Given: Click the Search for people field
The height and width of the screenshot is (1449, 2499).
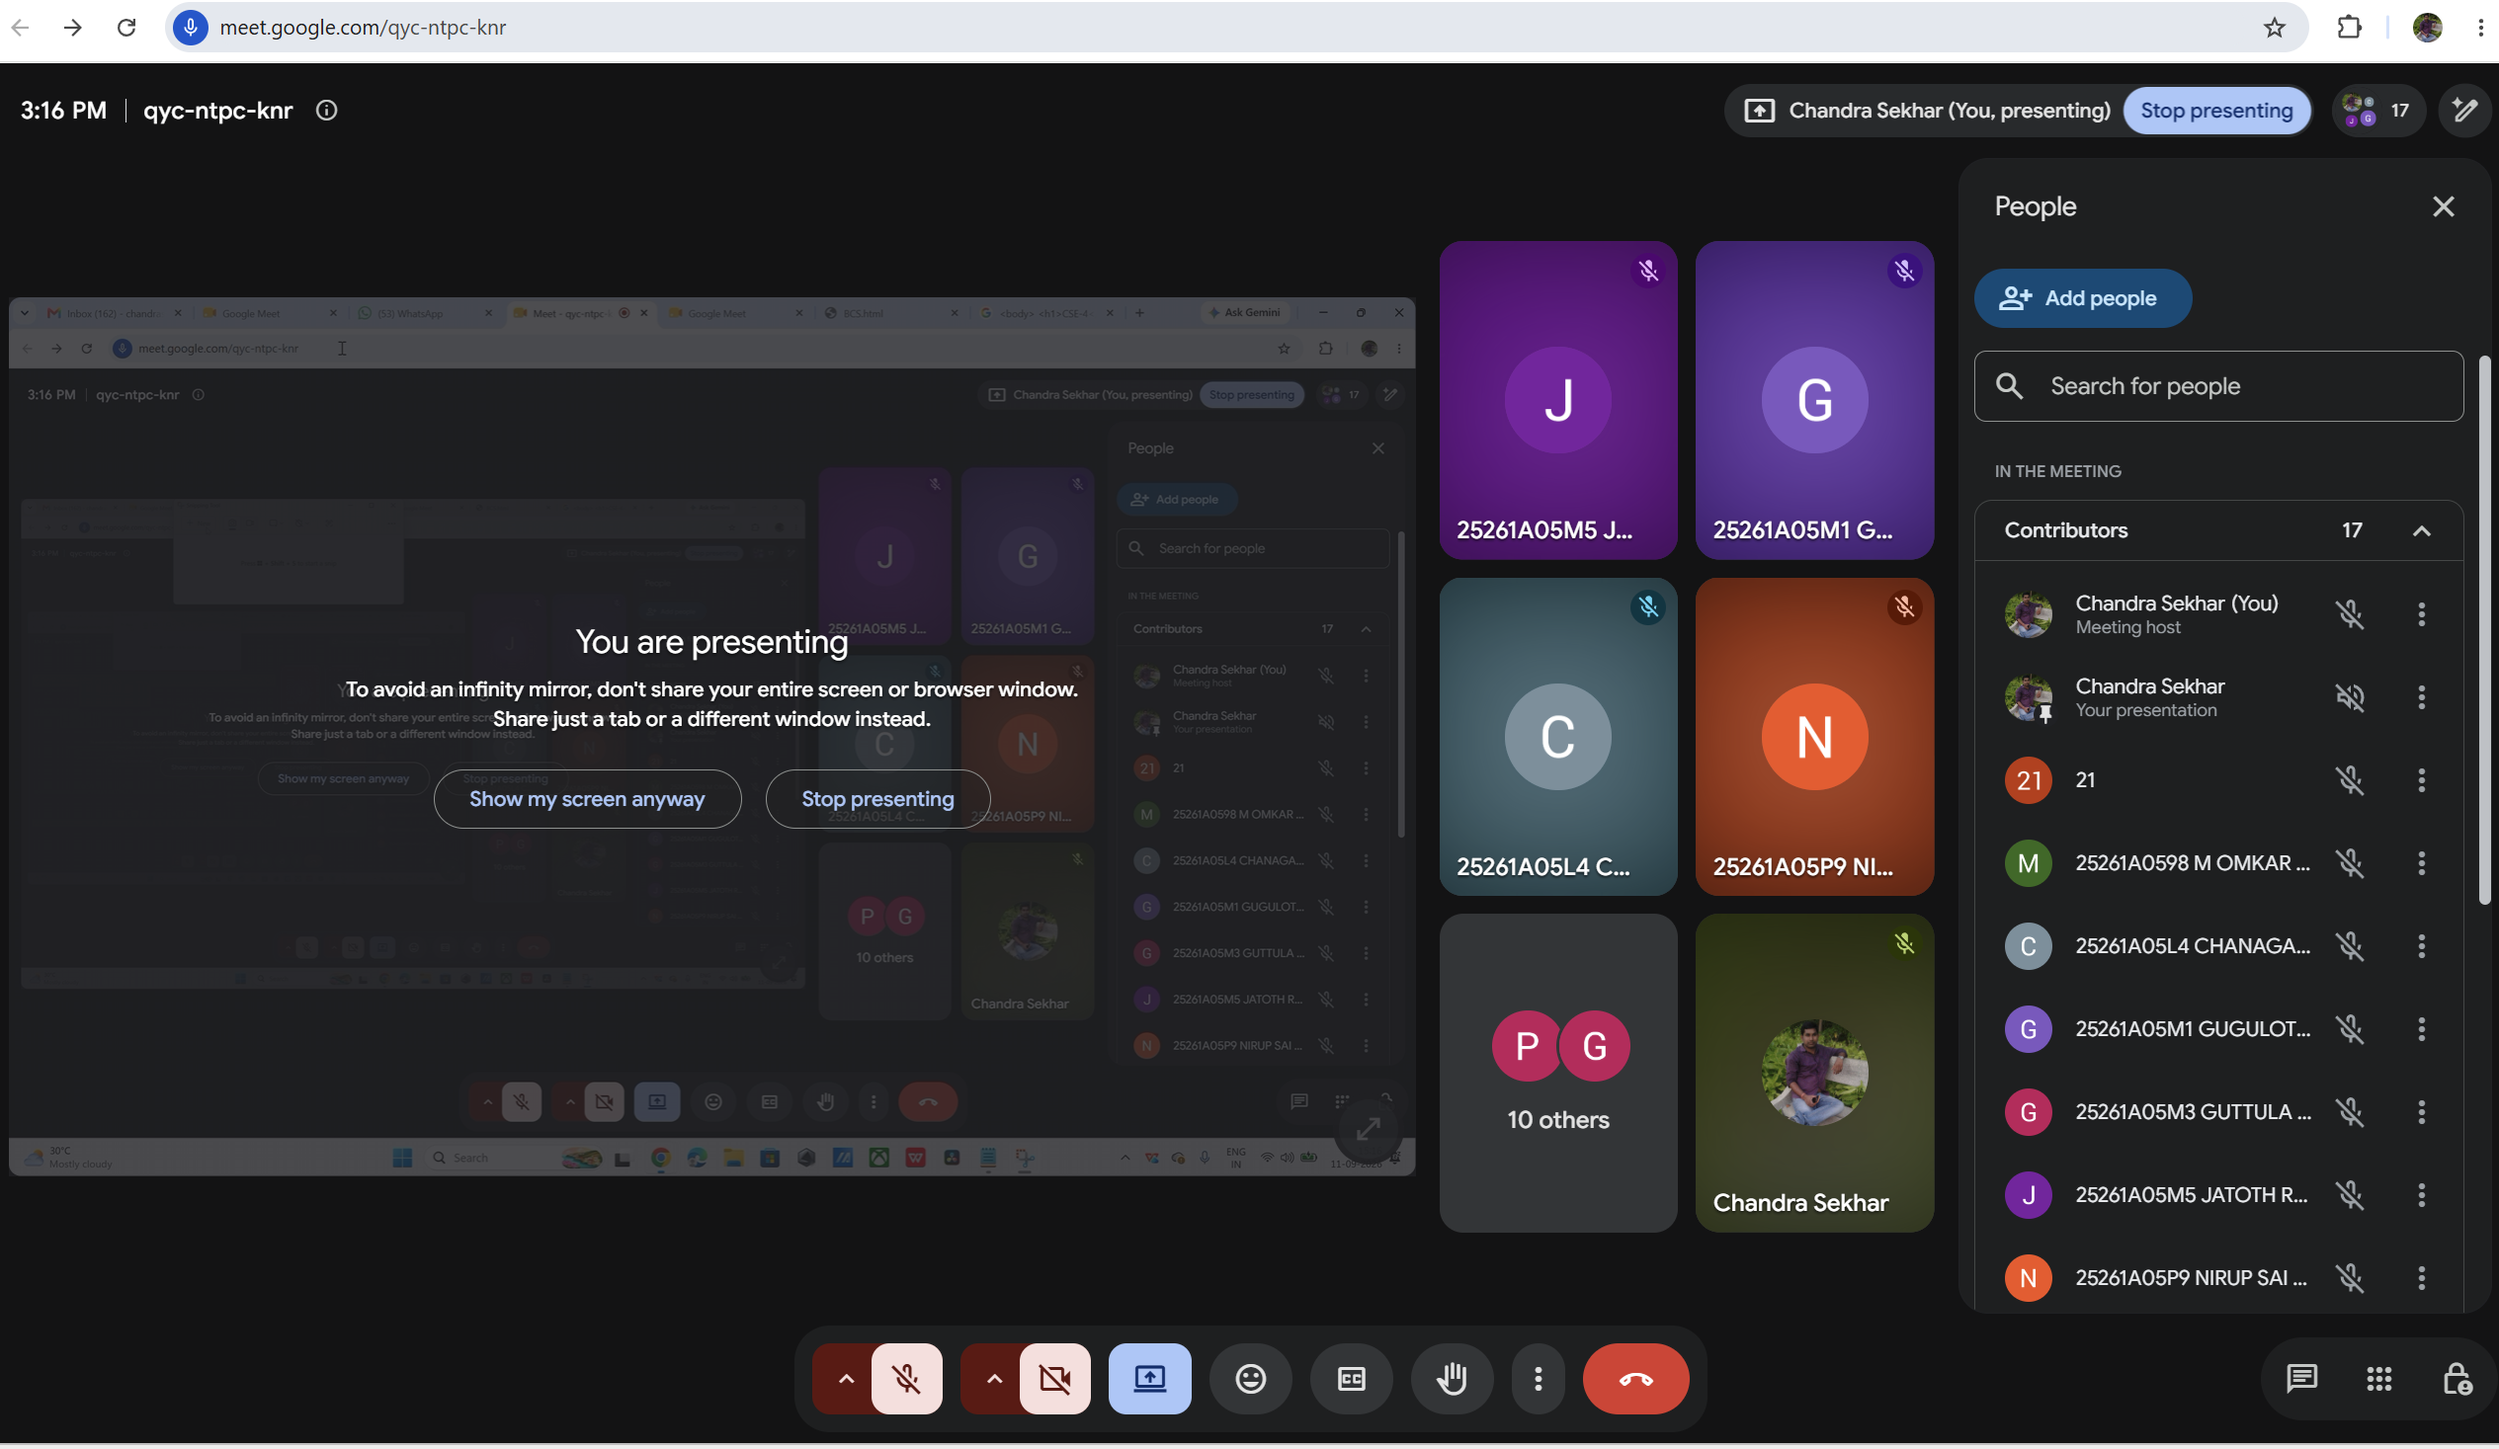Looking at the screenshot, I should (x=2218, y=386).
